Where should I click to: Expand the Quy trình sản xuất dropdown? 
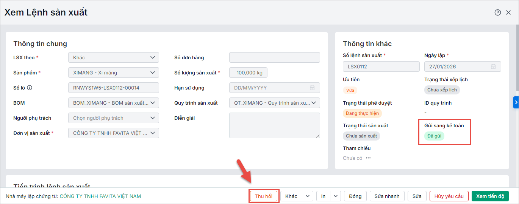[314, 103]
